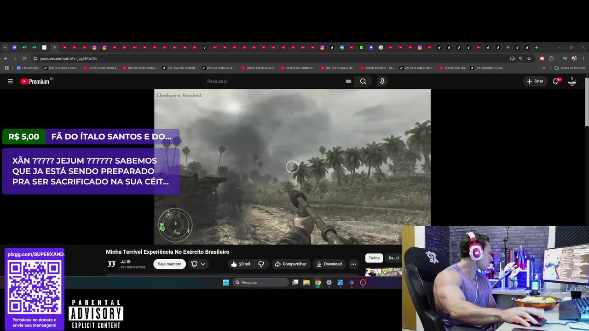Click the Windows taskbar Pesquisar search box

261,283
